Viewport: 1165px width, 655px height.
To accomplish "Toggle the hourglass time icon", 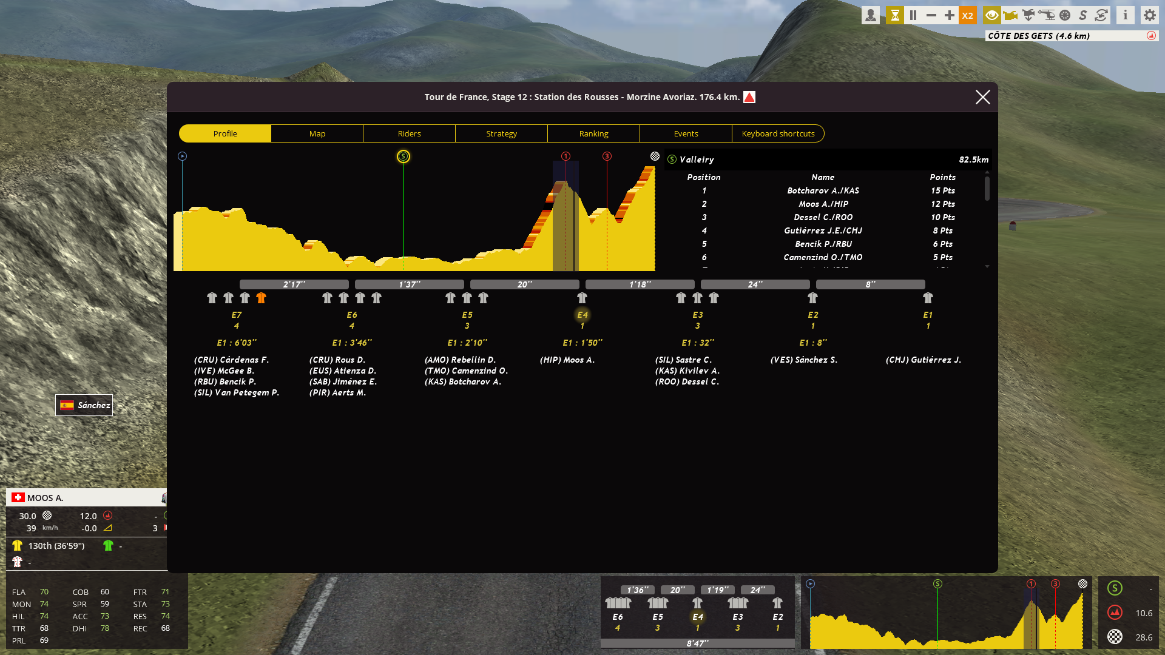I will pos(895,15).
